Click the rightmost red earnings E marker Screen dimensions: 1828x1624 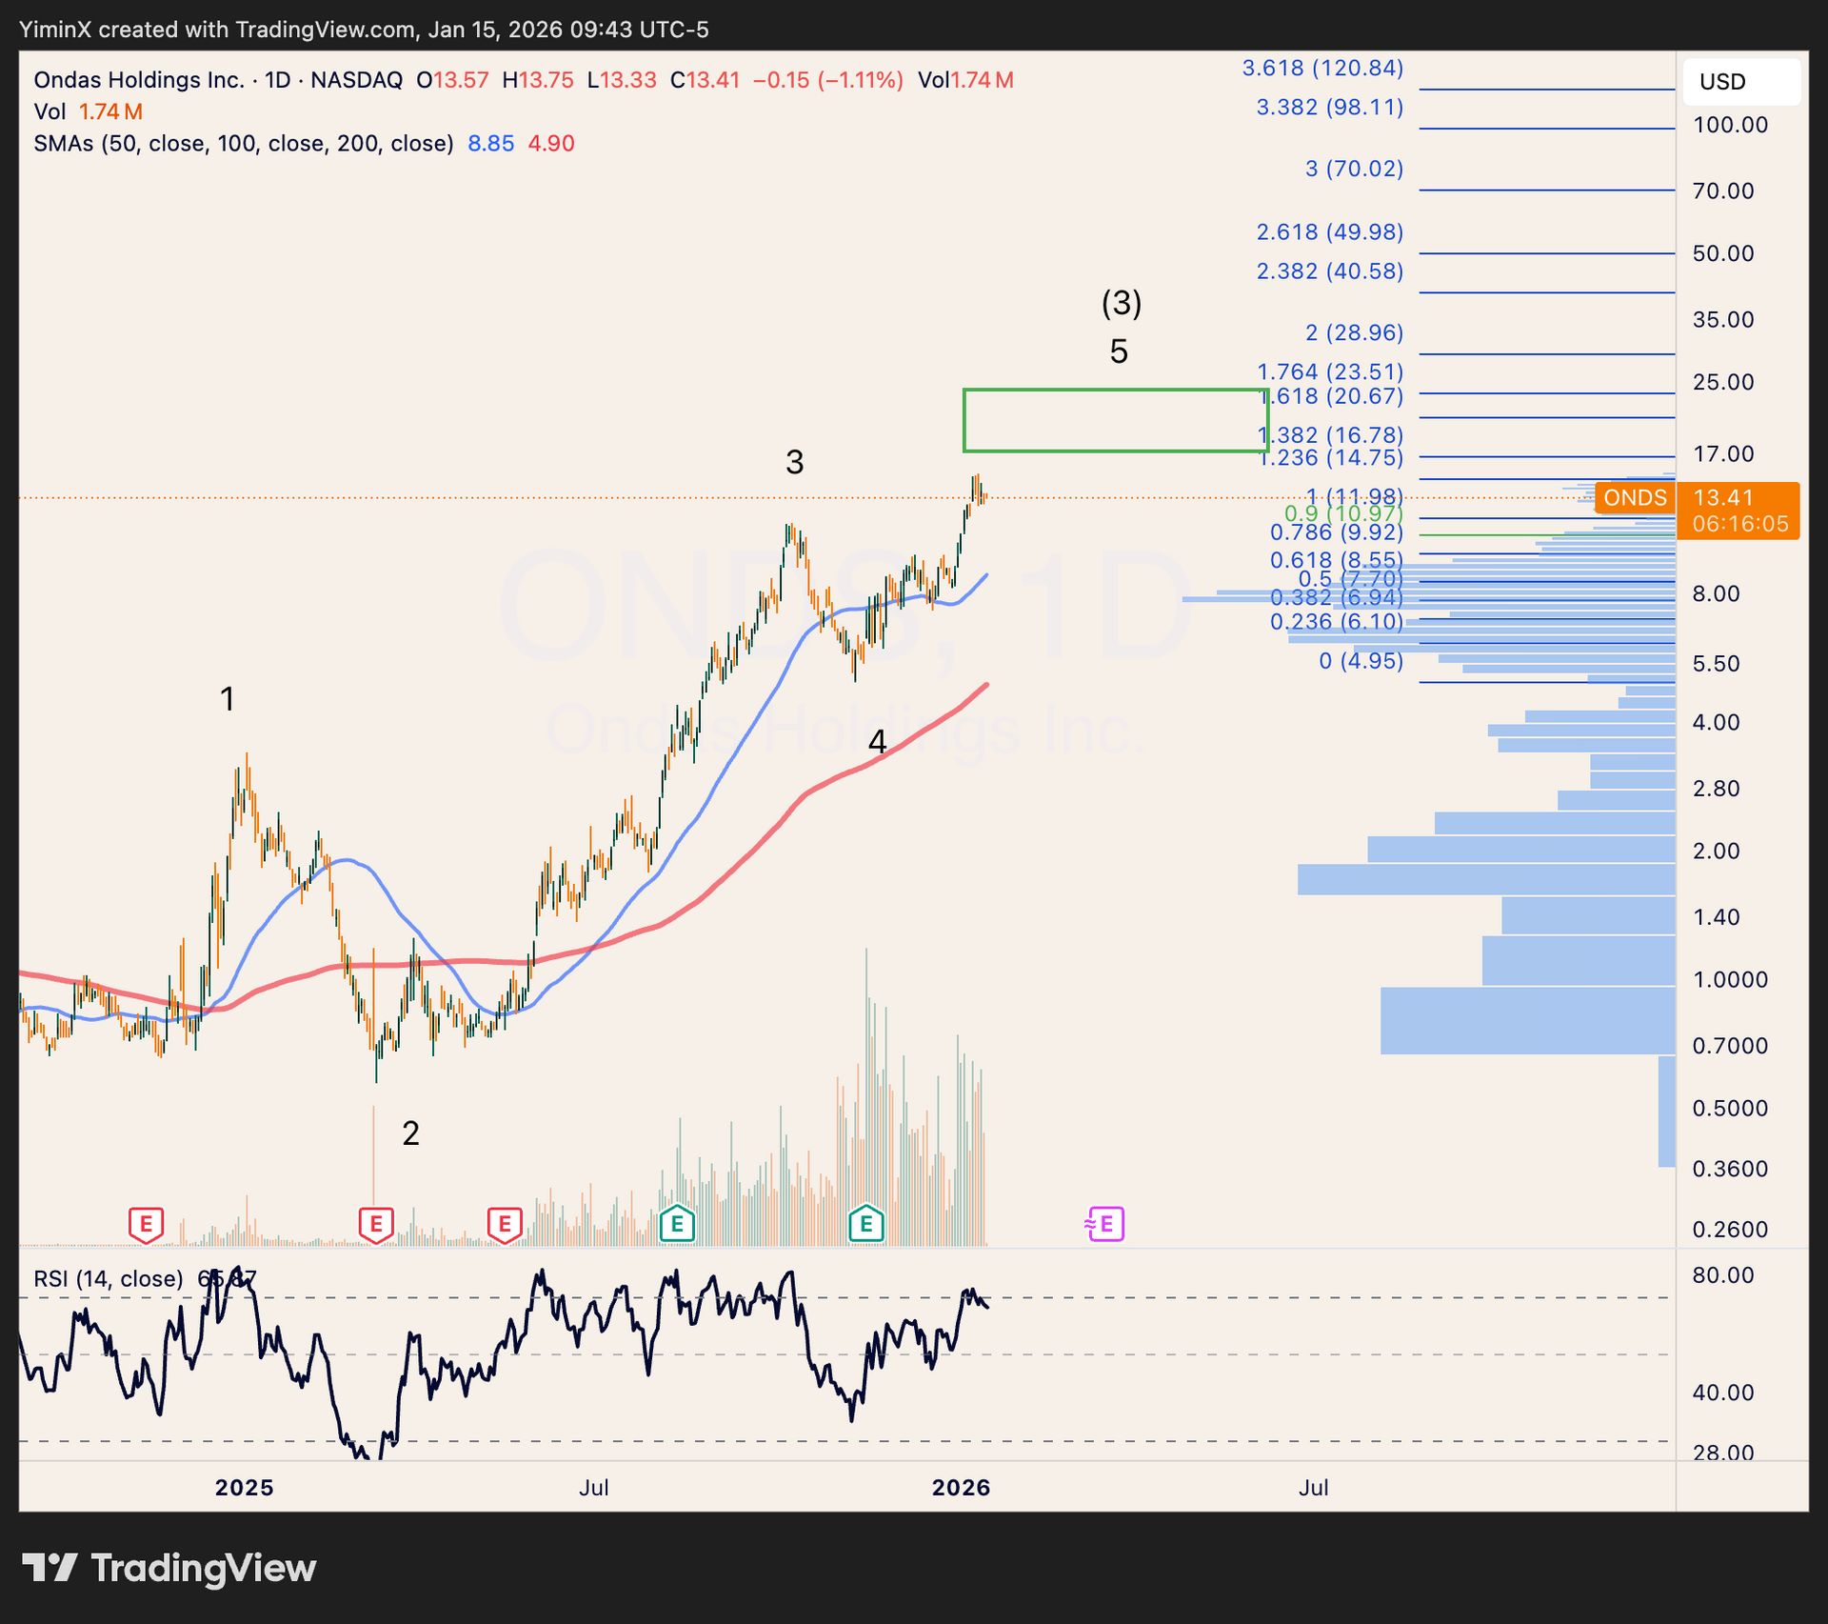[x=505, y=1224]
